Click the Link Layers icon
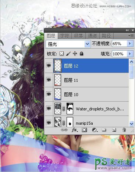This screenshot has height=172, width=135. (x=64, y=130)
